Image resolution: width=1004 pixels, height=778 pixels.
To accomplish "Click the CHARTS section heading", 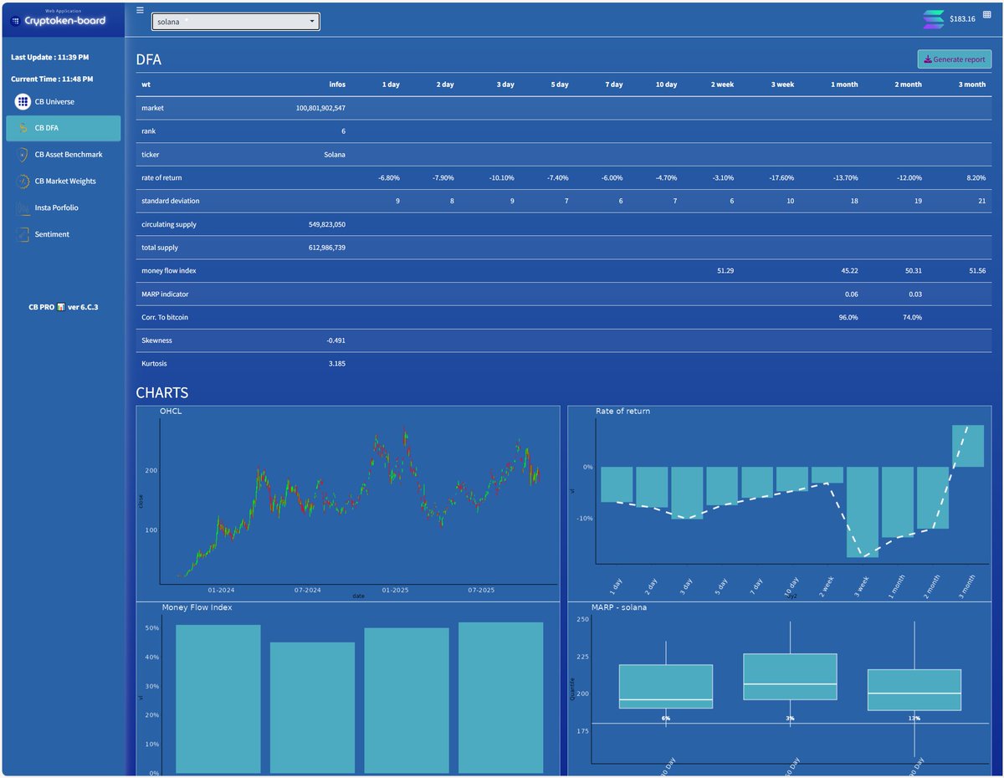I will 162,393.
